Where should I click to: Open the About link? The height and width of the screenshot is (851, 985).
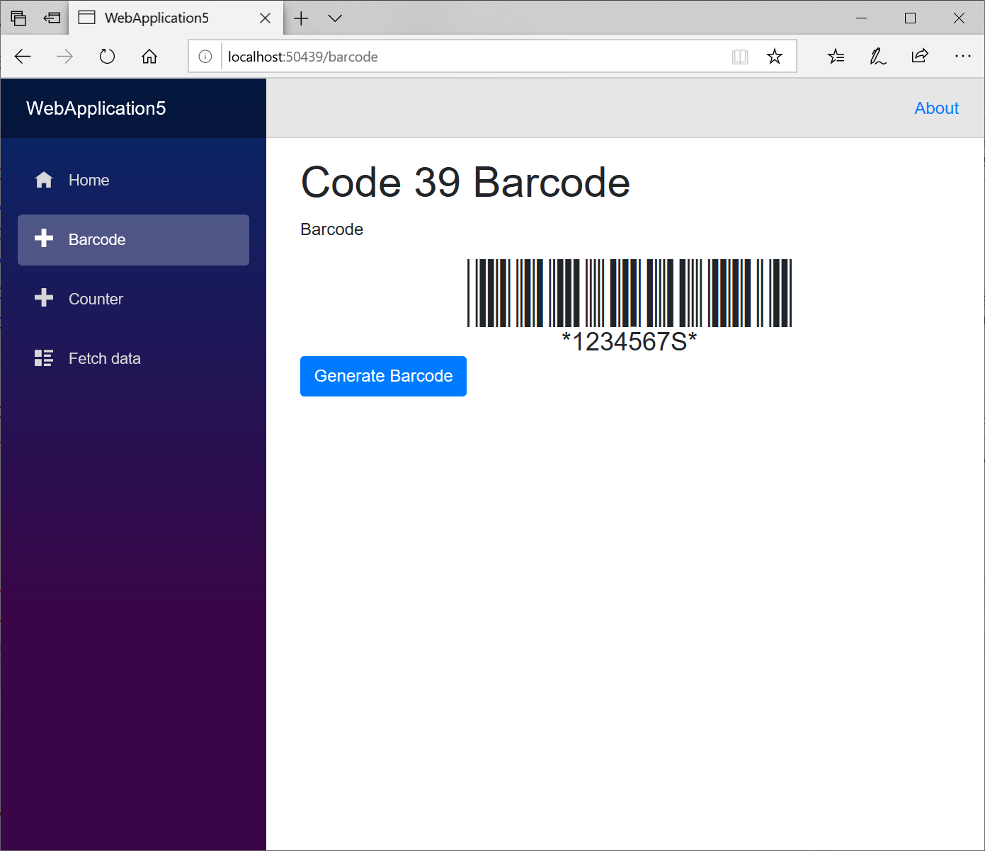pos(936,108)
